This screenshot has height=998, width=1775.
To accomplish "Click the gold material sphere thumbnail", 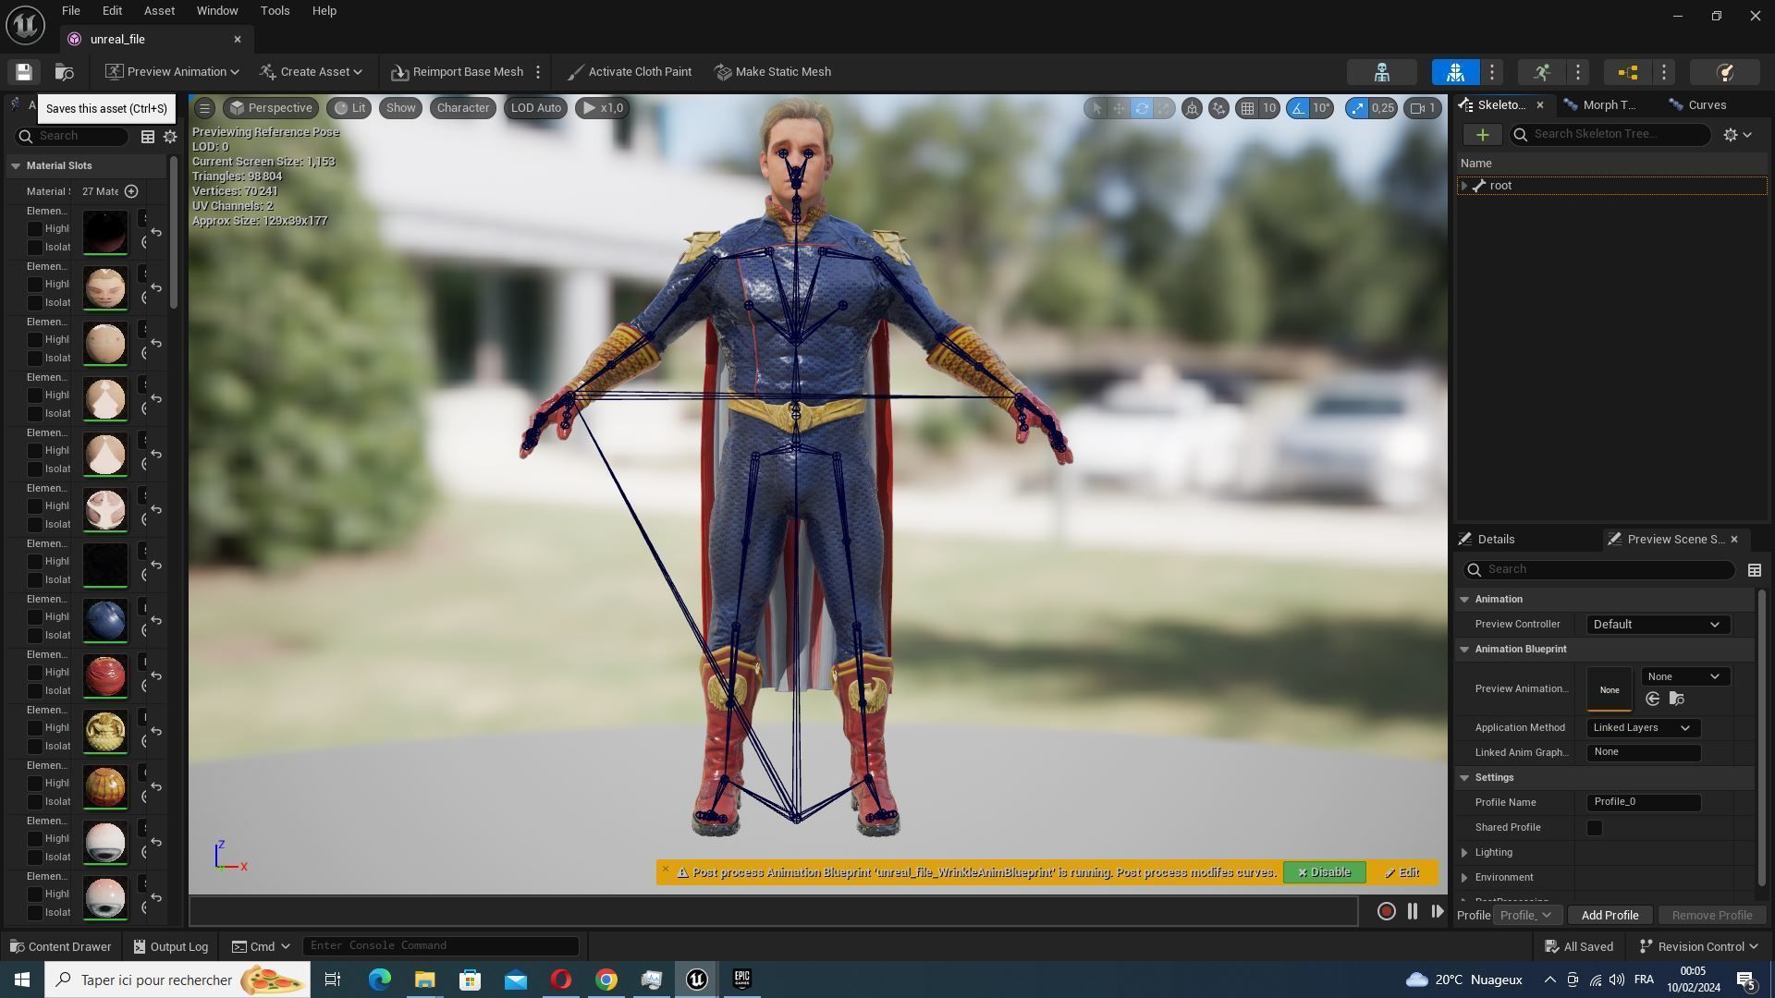I will pos(104,732).
